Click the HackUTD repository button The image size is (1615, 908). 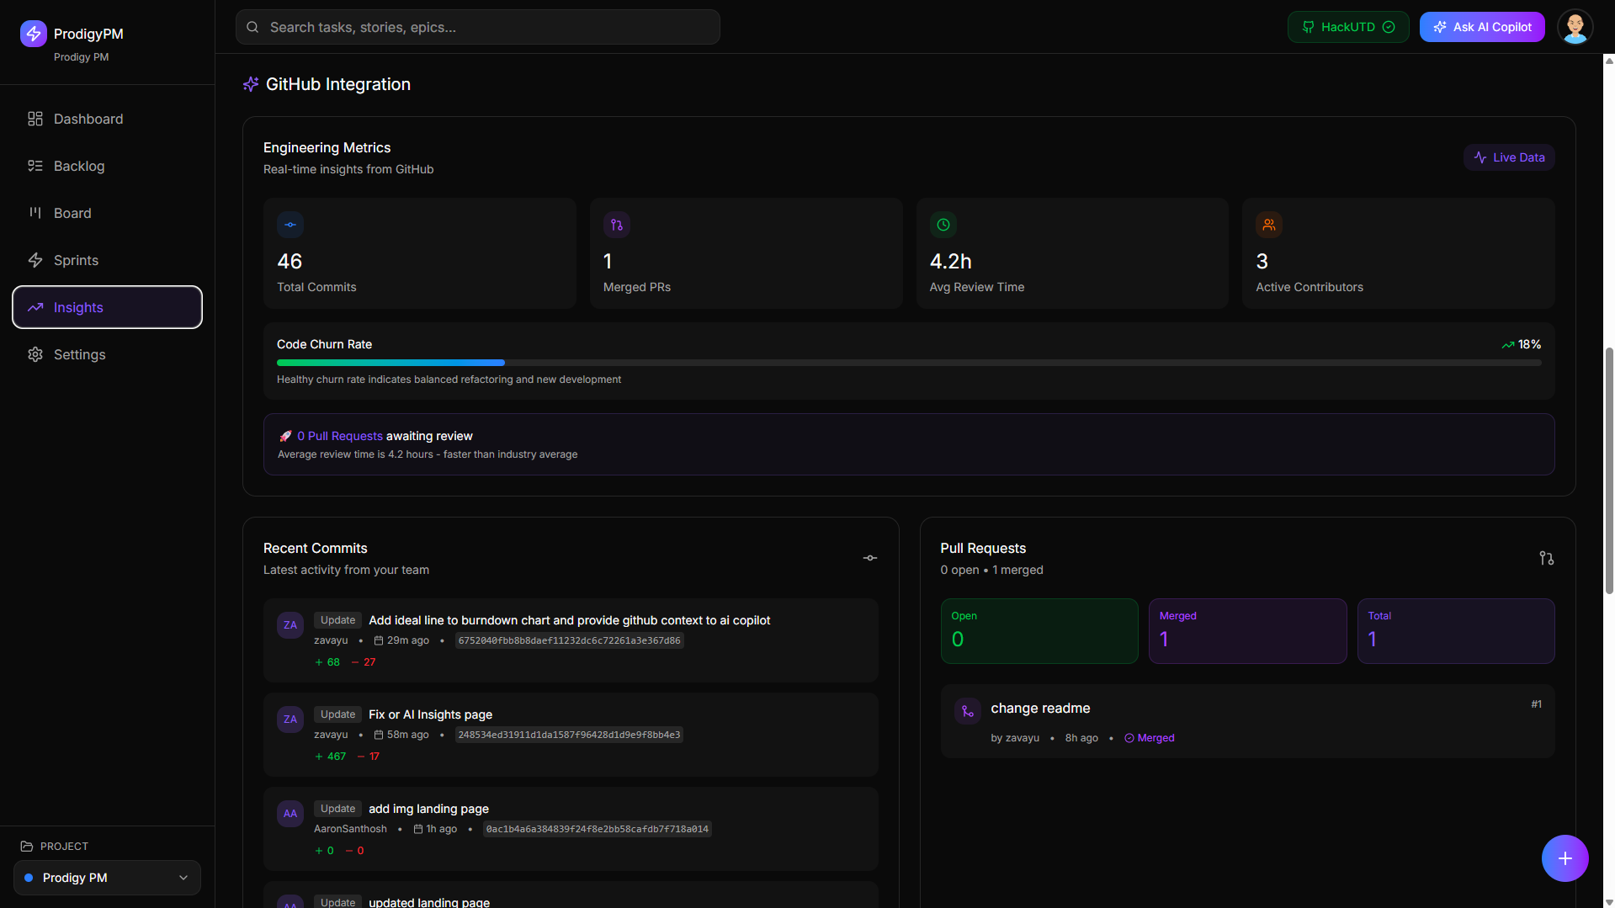(x=1348, y=27)
